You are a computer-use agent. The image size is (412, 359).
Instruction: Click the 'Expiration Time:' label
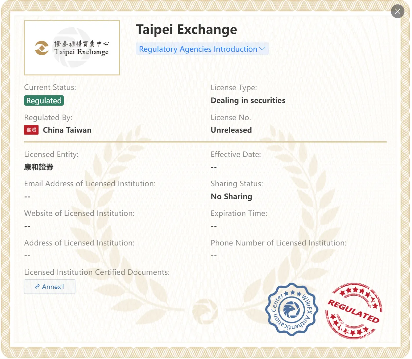(x=239, y=213)
